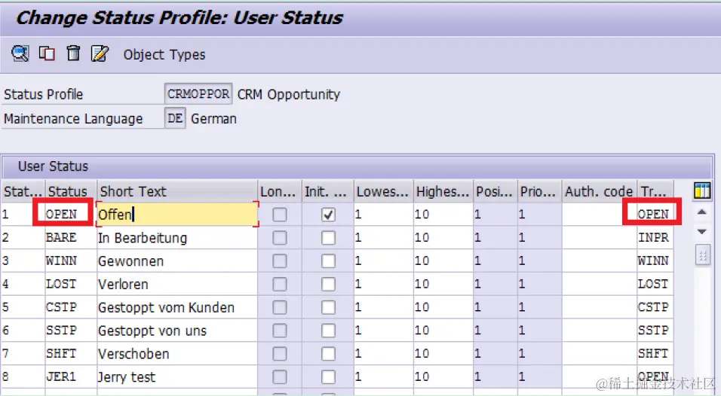Click short text Jerry test
721x396 pixels.
(x=127, y=377)
